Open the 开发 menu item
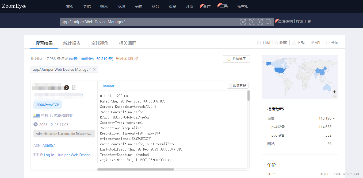Image resolution: width=363 pixels, height=178 pixels. click(190, 6)
